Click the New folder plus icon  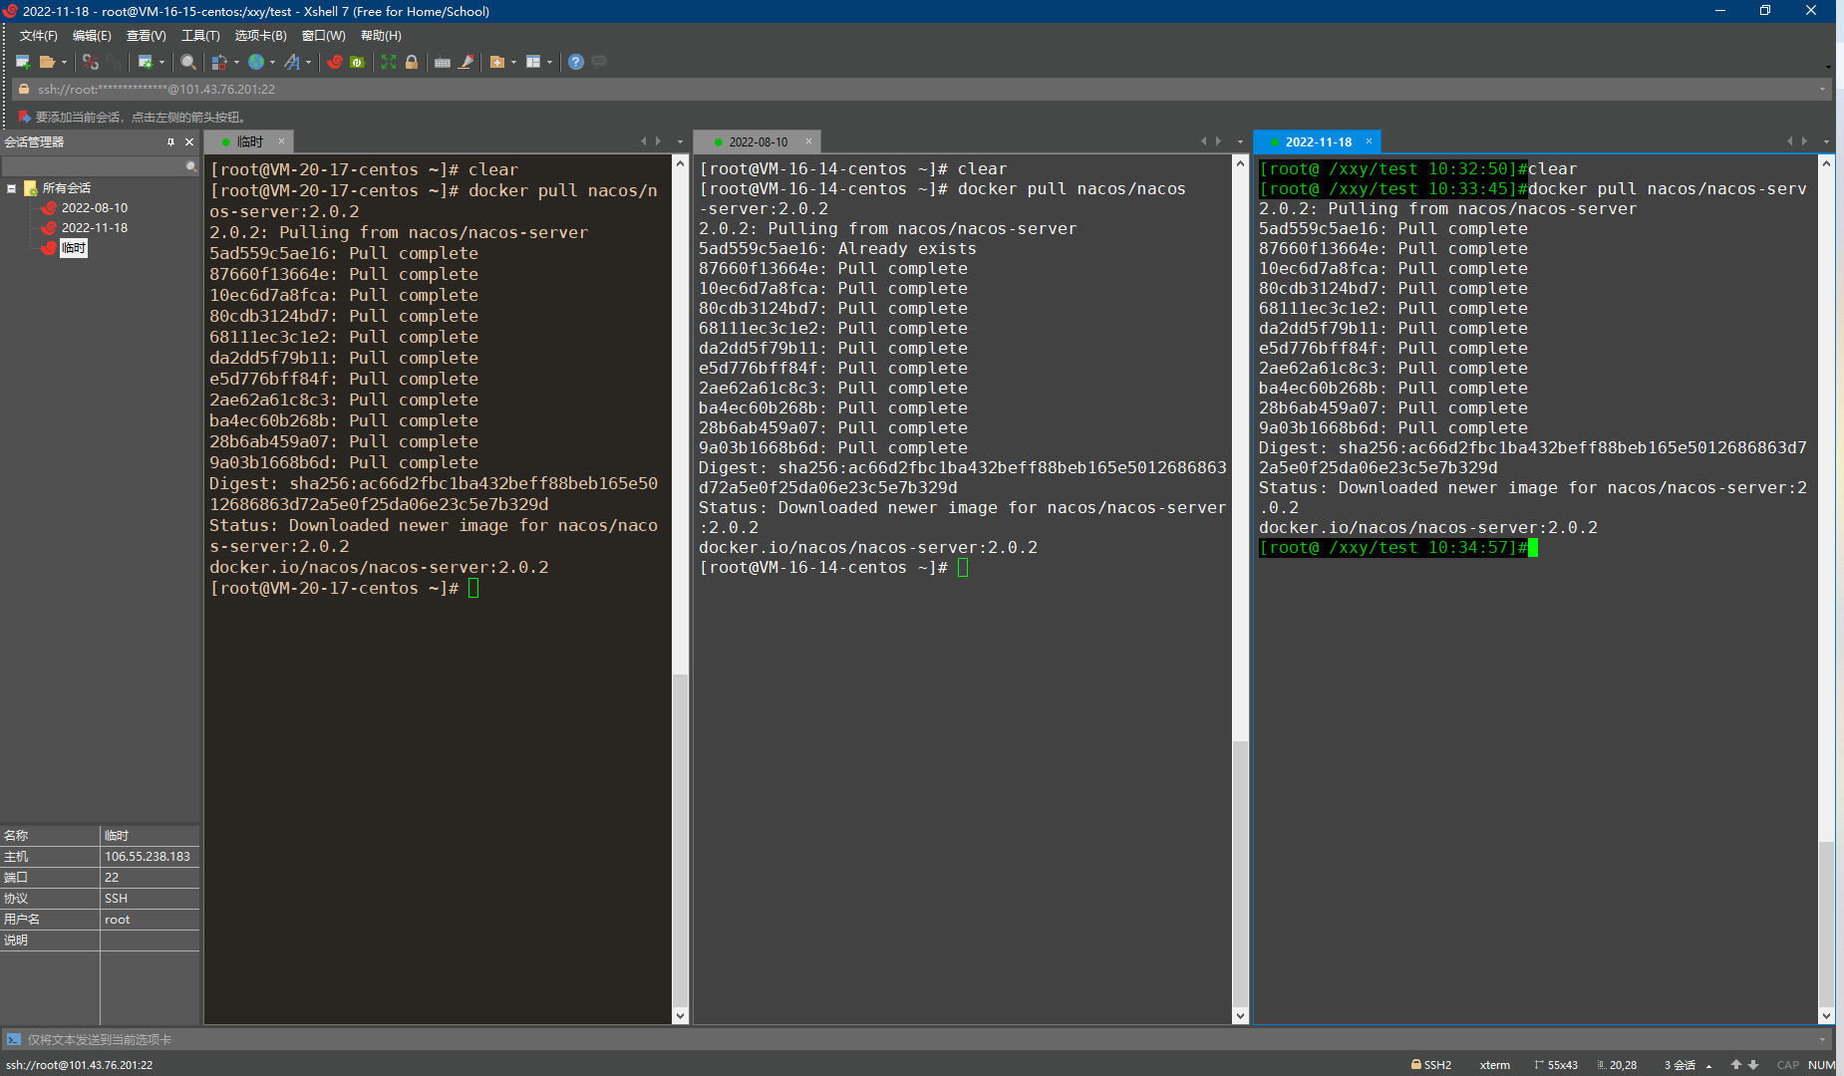click(x=497, y=62)
